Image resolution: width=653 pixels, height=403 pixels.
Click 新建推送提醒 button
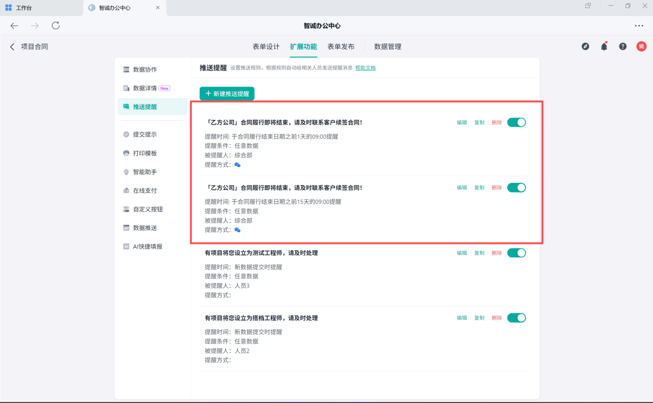227,94
